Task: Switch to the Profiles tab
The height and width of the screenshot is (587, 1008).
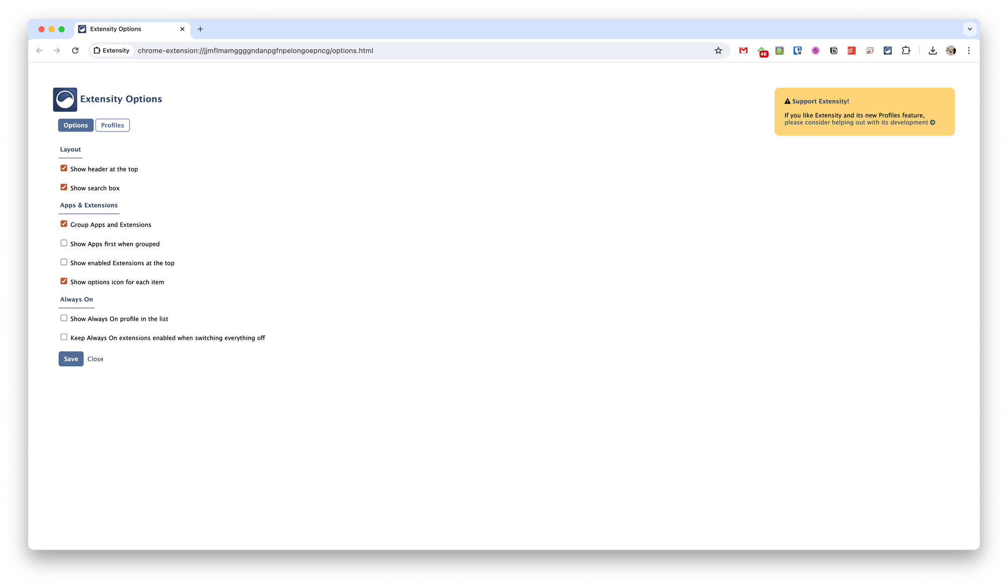Action: (112, 125)
